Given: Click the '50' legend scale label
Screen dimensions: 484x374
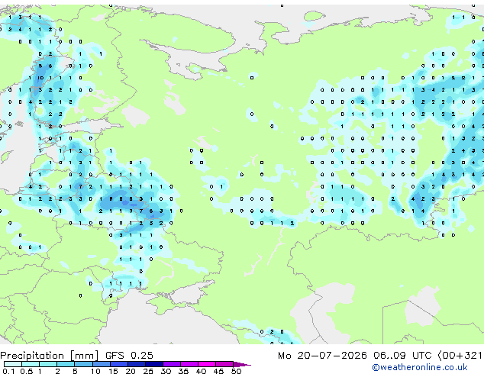Looking at the screenshot, I should (x=236, y=371).
